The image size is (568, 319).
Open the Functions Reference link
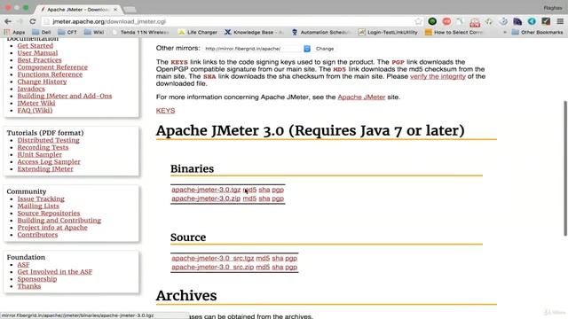50,74
